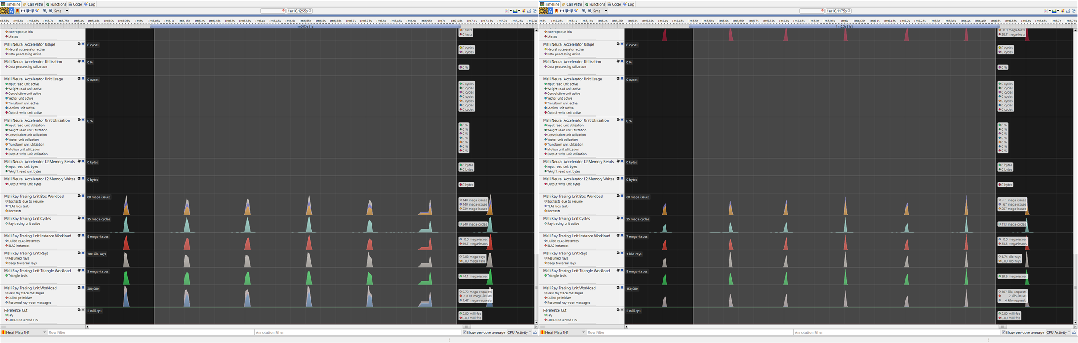1078x343 pixels.
Task: Toggle Show per-core average in right window
Action: (1023, 332)
